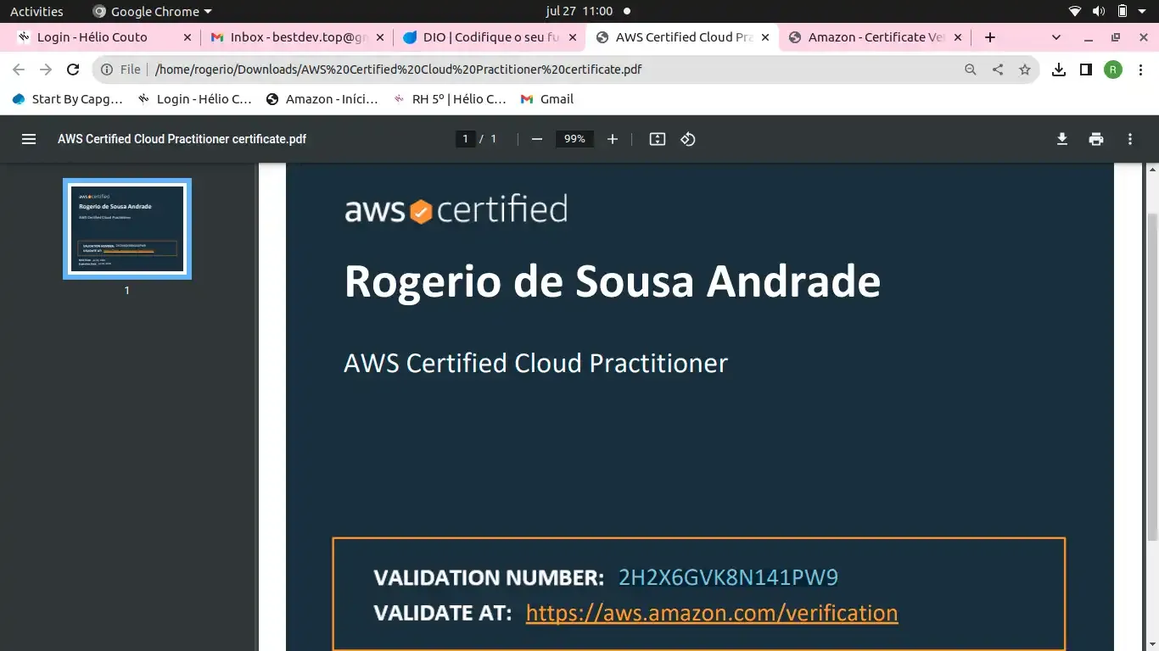
Task: Switch to Amazon - Certificate Verification tab
Action: point(875,37)
